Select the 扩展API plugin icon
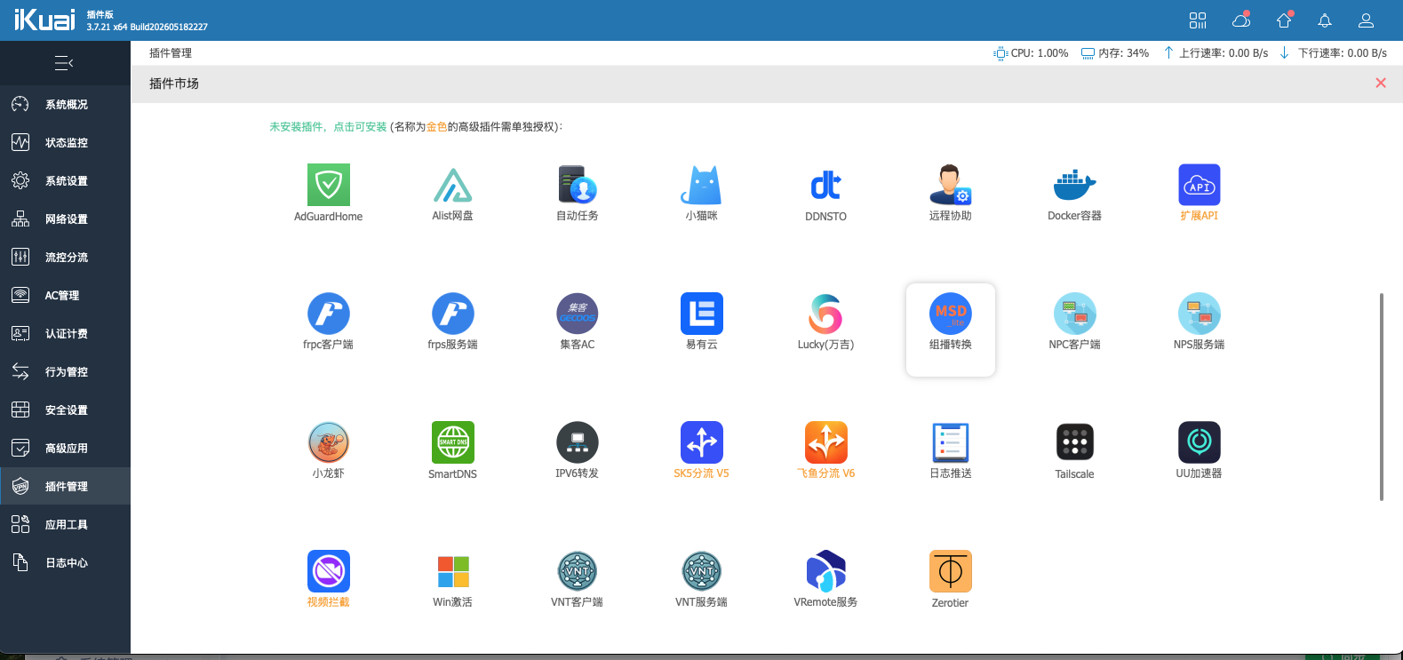Viewport: 1403px width, 660px height. (x=1200, y=185)
